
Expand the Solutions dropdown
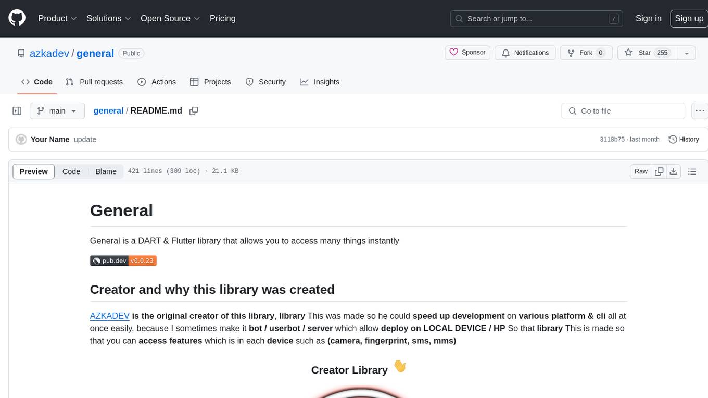[108, 18]
